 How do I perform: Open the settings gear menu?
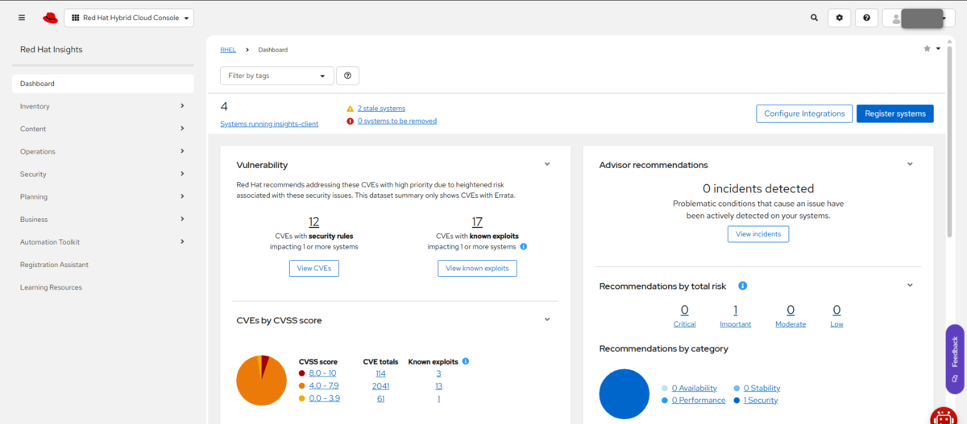(x=840, y=18)
